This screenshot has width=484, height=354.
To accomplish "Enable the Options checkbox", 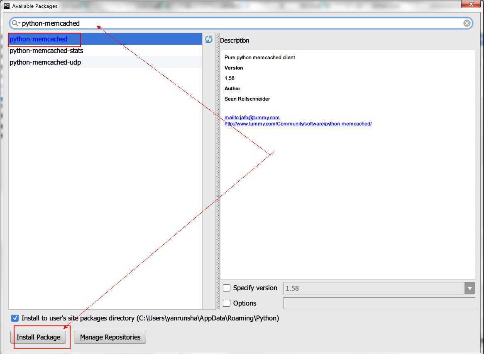I will (227, 303).
